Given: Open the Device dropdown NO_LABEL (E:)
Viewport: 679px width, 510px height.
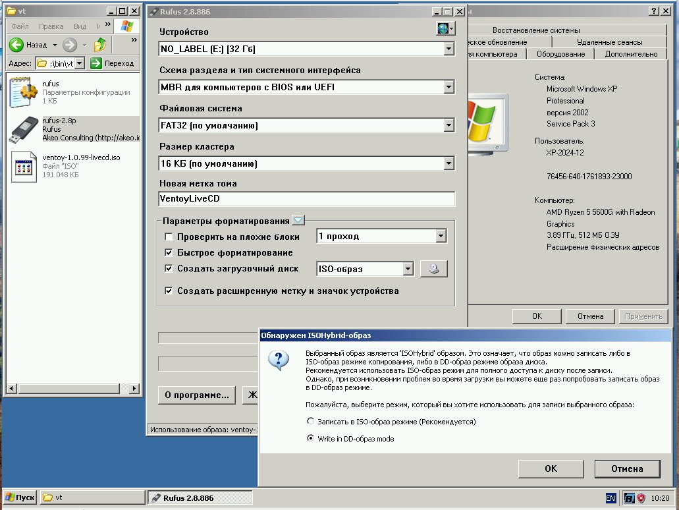Looking at the screenshot, I should [x=449, y=49].
